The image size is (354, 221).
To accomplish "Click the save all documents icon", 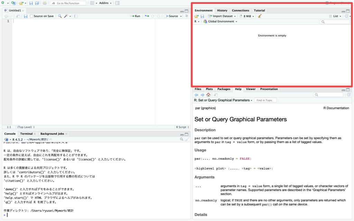I will pyautogui.click(x=37, y=3).
